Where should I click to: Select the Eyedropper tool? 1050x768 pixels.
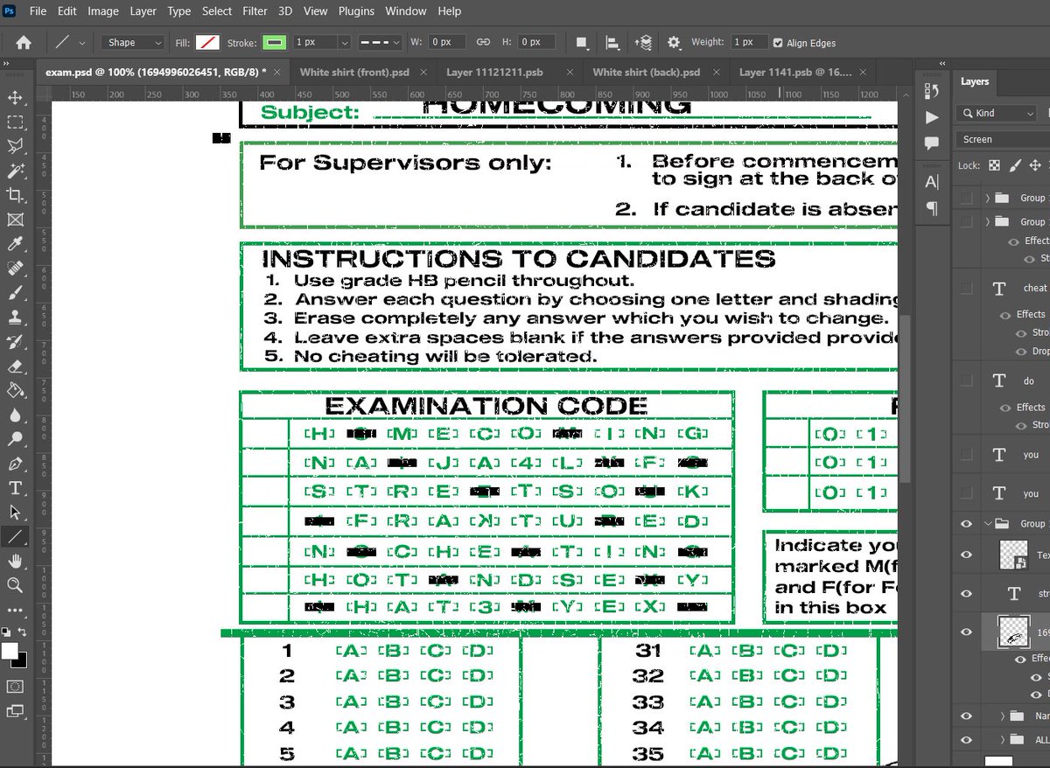point(15,244)
